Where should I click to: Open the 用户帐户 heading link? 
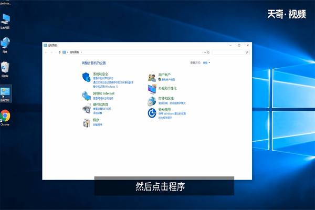point(164,75)
